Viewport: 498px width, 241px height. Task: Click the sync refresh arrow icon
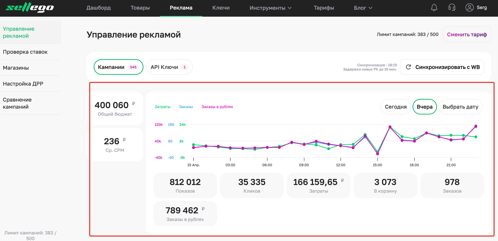408,67
